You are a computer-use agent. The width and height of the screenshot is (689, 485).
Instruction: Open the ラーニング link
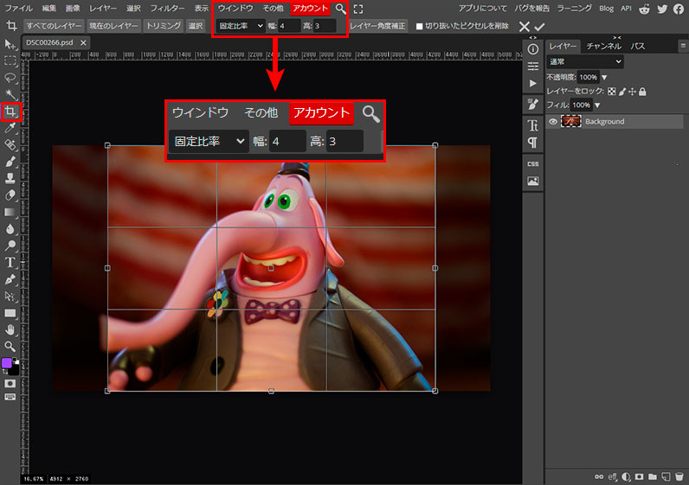575,9
